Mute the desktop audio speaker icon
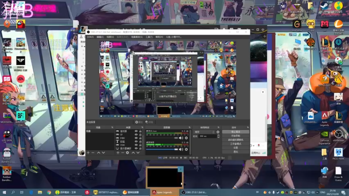The width and height of the screenshot is (349, 196). [181, 149]
